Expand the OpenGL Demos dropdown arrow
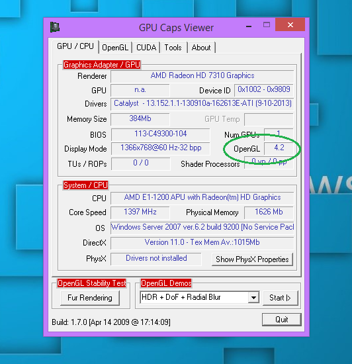352x364 pixels. (253, 297)
